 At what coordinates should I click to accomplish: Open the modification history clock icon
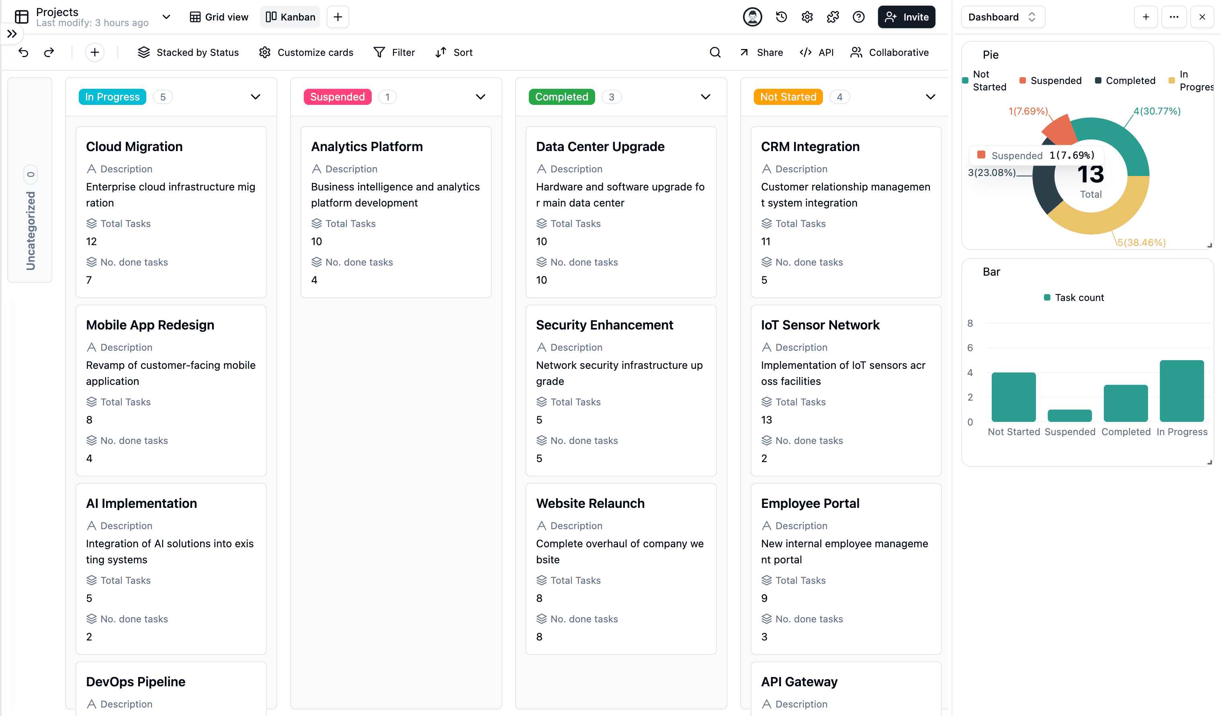[x=781, y=16]
